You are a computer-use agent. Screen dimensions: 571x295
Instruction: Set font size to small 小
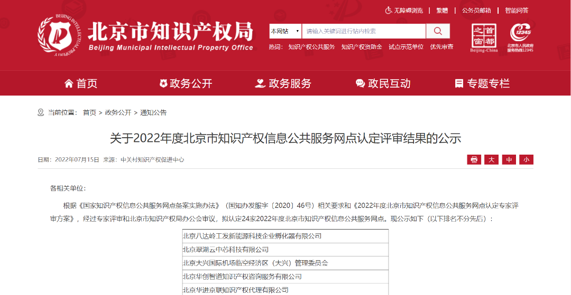526,159
